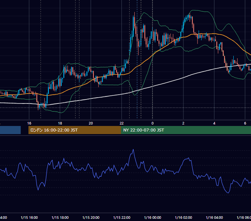Image resolution: width=251 pixels, height=221 pixels.
Task: Click the 1/15 20:00 date label
Action: [x=91, y=217]
